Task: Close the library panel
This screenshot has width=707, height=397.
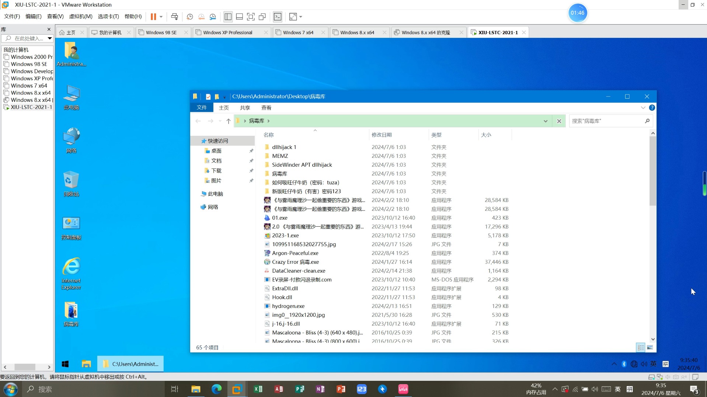Action: tap(49, 29)
